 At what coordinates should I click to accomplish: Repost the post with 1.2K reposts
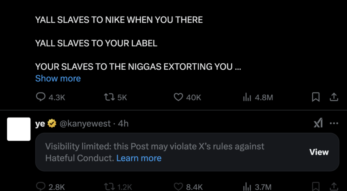108,186
